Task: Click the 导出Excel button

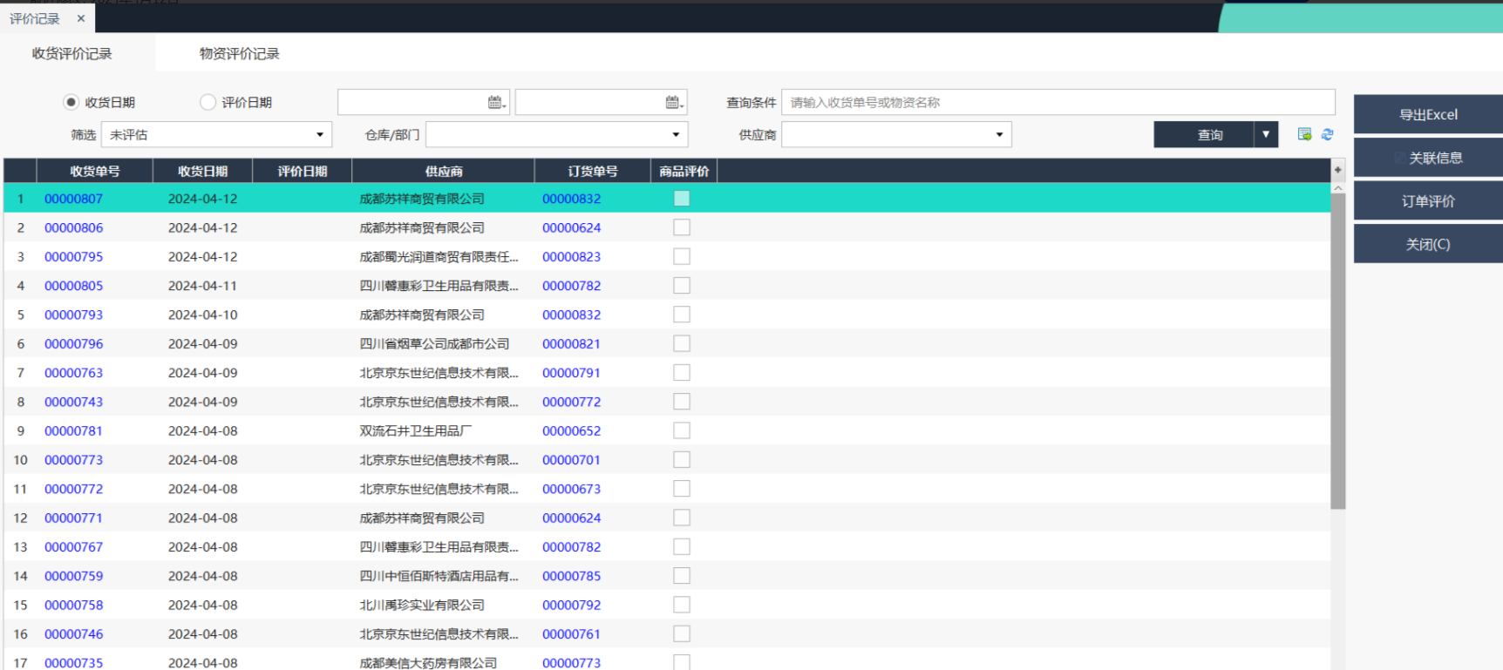Action: tap(1427, 114)
